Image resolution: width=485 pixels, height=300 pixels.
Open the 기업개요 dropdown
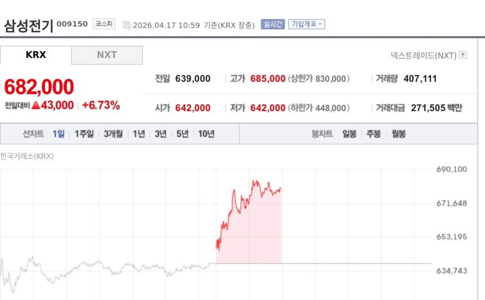[x=306, y=24]
